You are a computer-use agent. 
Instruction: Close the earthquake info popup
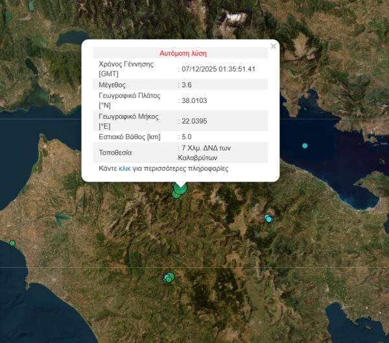click(273, 47)
